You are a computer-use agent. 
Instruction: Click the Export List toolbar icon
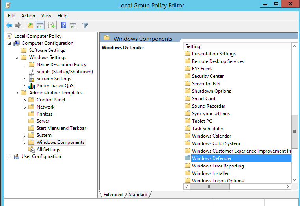(x=52, y=26)
